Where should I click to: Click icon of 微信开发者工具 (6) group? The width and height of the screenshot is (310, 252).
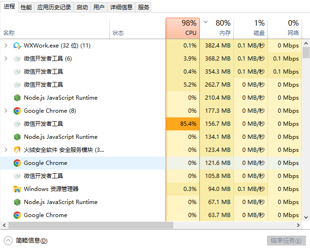(17, 59)
